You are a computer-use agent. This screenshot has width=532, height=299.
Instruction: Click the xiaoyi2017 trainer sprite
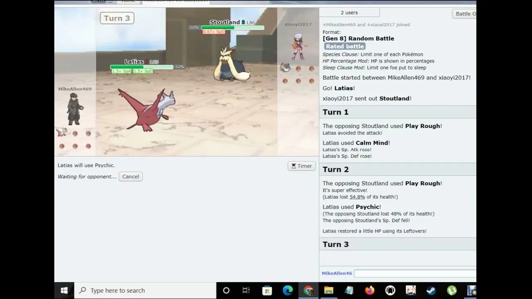[298, 47]
